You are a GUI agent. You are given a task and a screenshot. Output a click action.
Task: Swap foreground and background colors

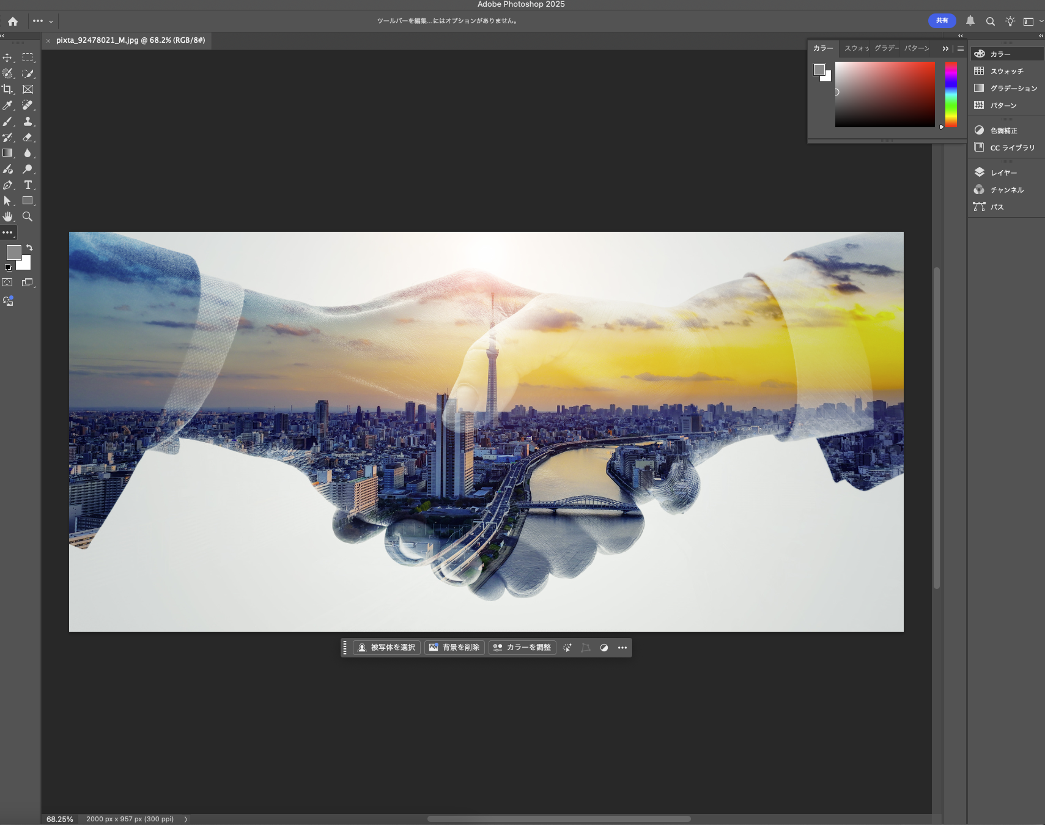pyautogui.click(x=29, y=248)
